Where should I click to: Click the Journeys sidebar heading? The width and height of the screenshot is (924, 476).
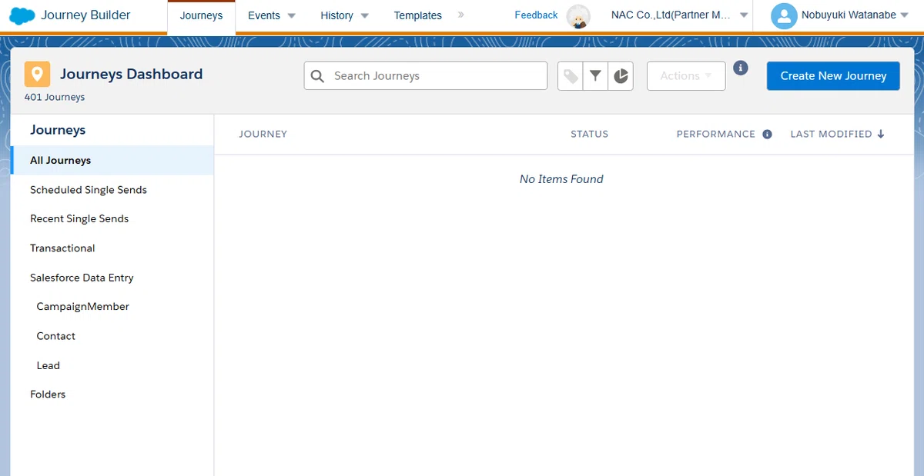(x=58, y=130)
